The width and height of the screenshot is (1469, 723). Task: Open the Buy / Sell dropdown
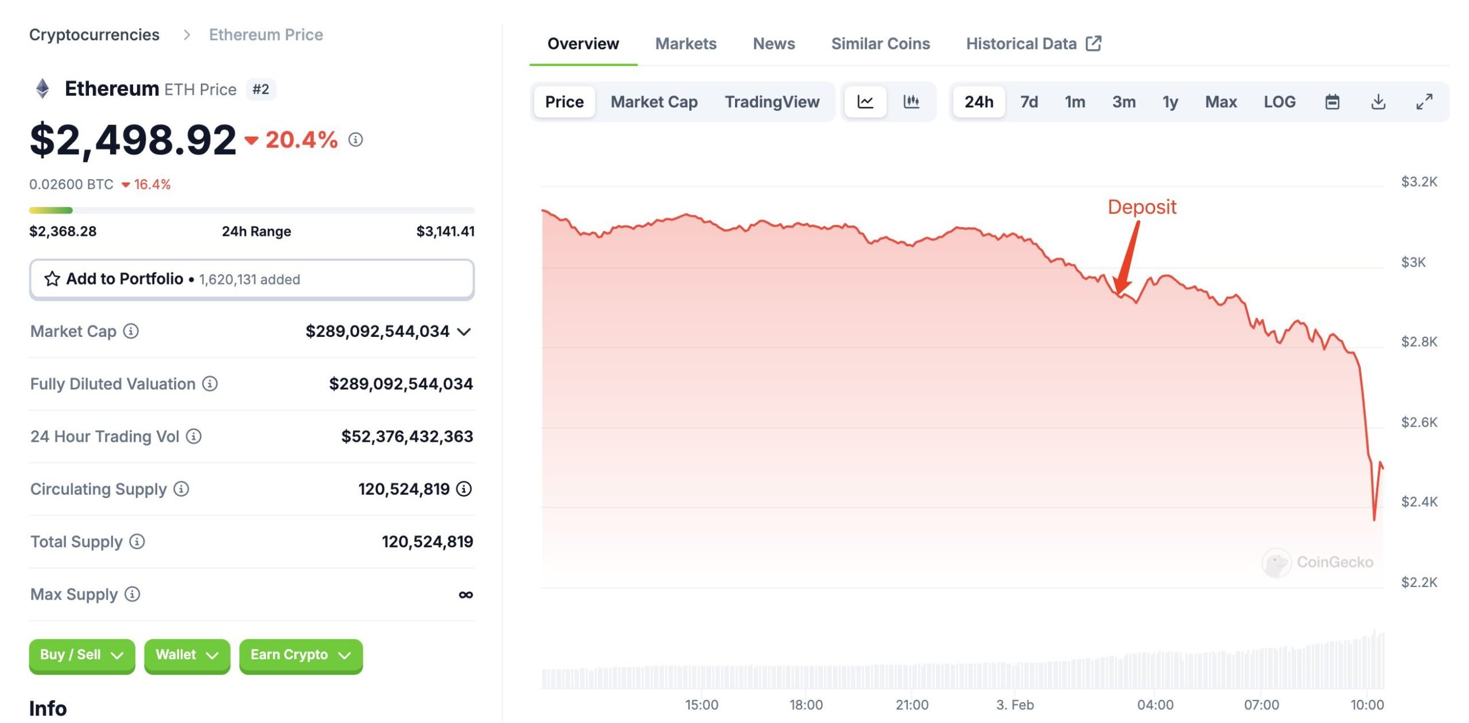81,655
